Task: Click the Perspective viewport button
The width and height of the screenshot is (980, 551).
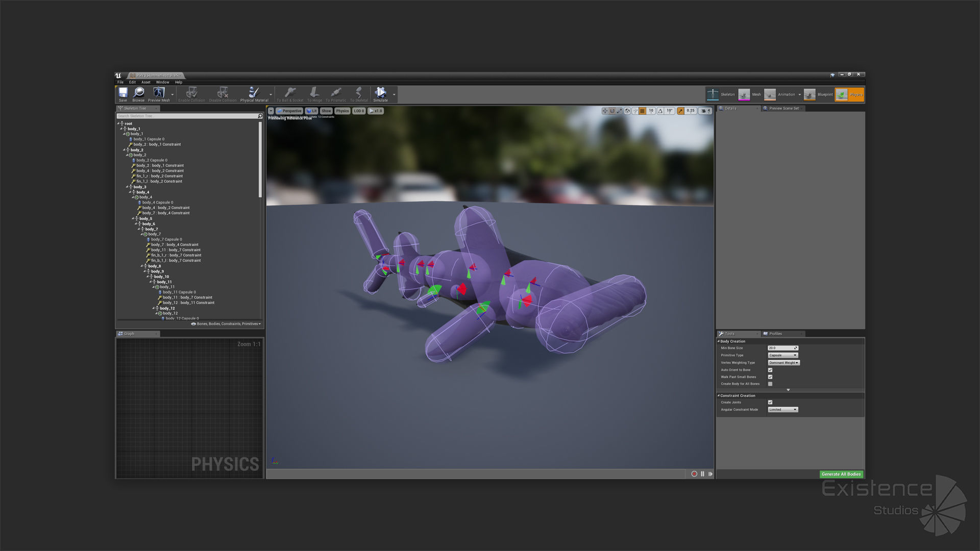Action: [289, 111]
